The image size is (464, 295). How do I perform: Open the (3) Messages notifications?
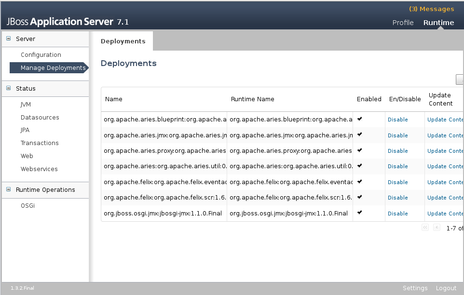[x=431, y=9]
